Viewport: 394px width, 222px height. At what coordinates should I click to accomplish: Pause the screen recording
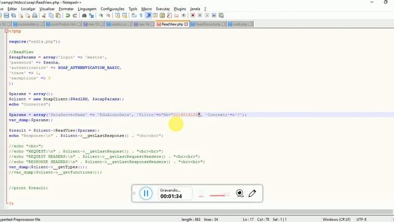146,193
